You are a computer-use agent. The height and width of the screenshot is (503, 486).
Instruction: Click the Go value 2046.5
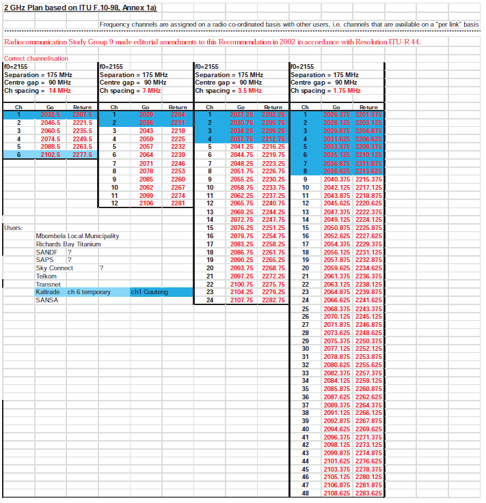(51, 123)
